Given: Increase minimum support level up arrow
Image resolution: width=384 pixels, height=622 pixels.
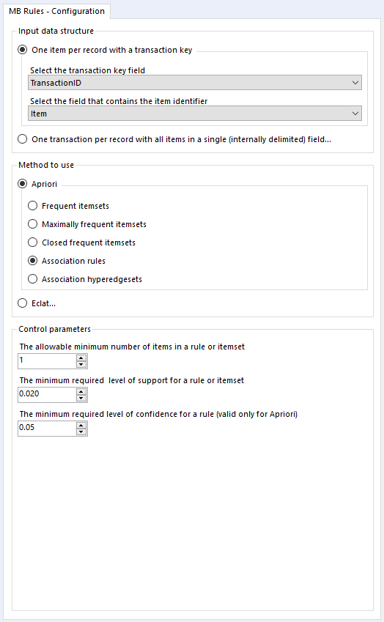Looking at the screenshot, I should click(x=81, y=392).
